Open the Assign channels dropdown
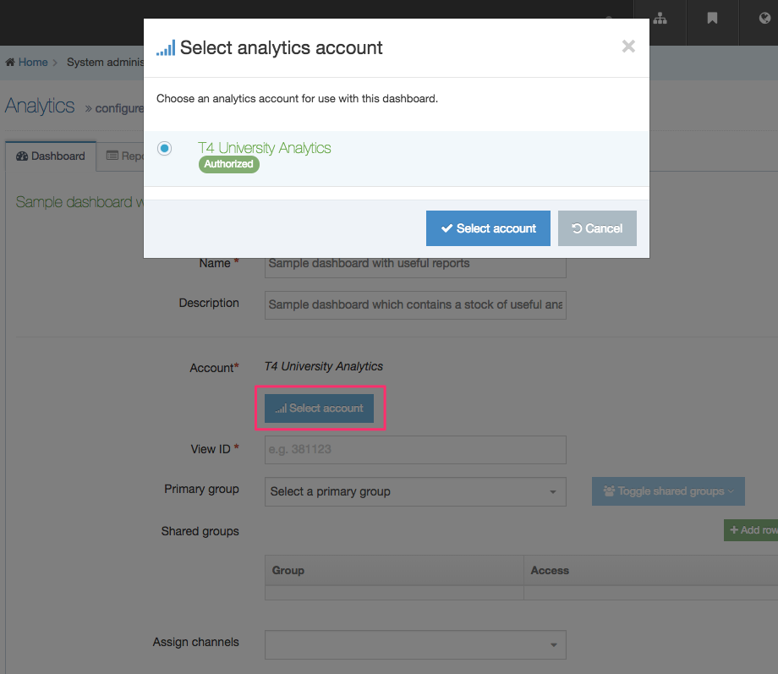Viewport: 778px width, 674px height. click(414, 644)
